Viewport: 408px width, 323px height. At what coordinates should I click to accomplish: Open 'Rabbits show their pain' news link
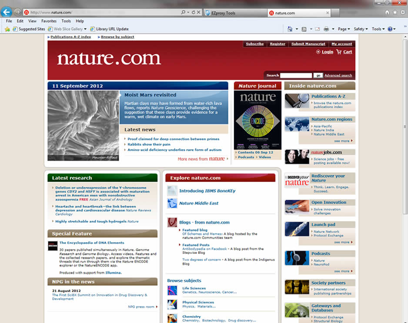(x=149, y=144)
